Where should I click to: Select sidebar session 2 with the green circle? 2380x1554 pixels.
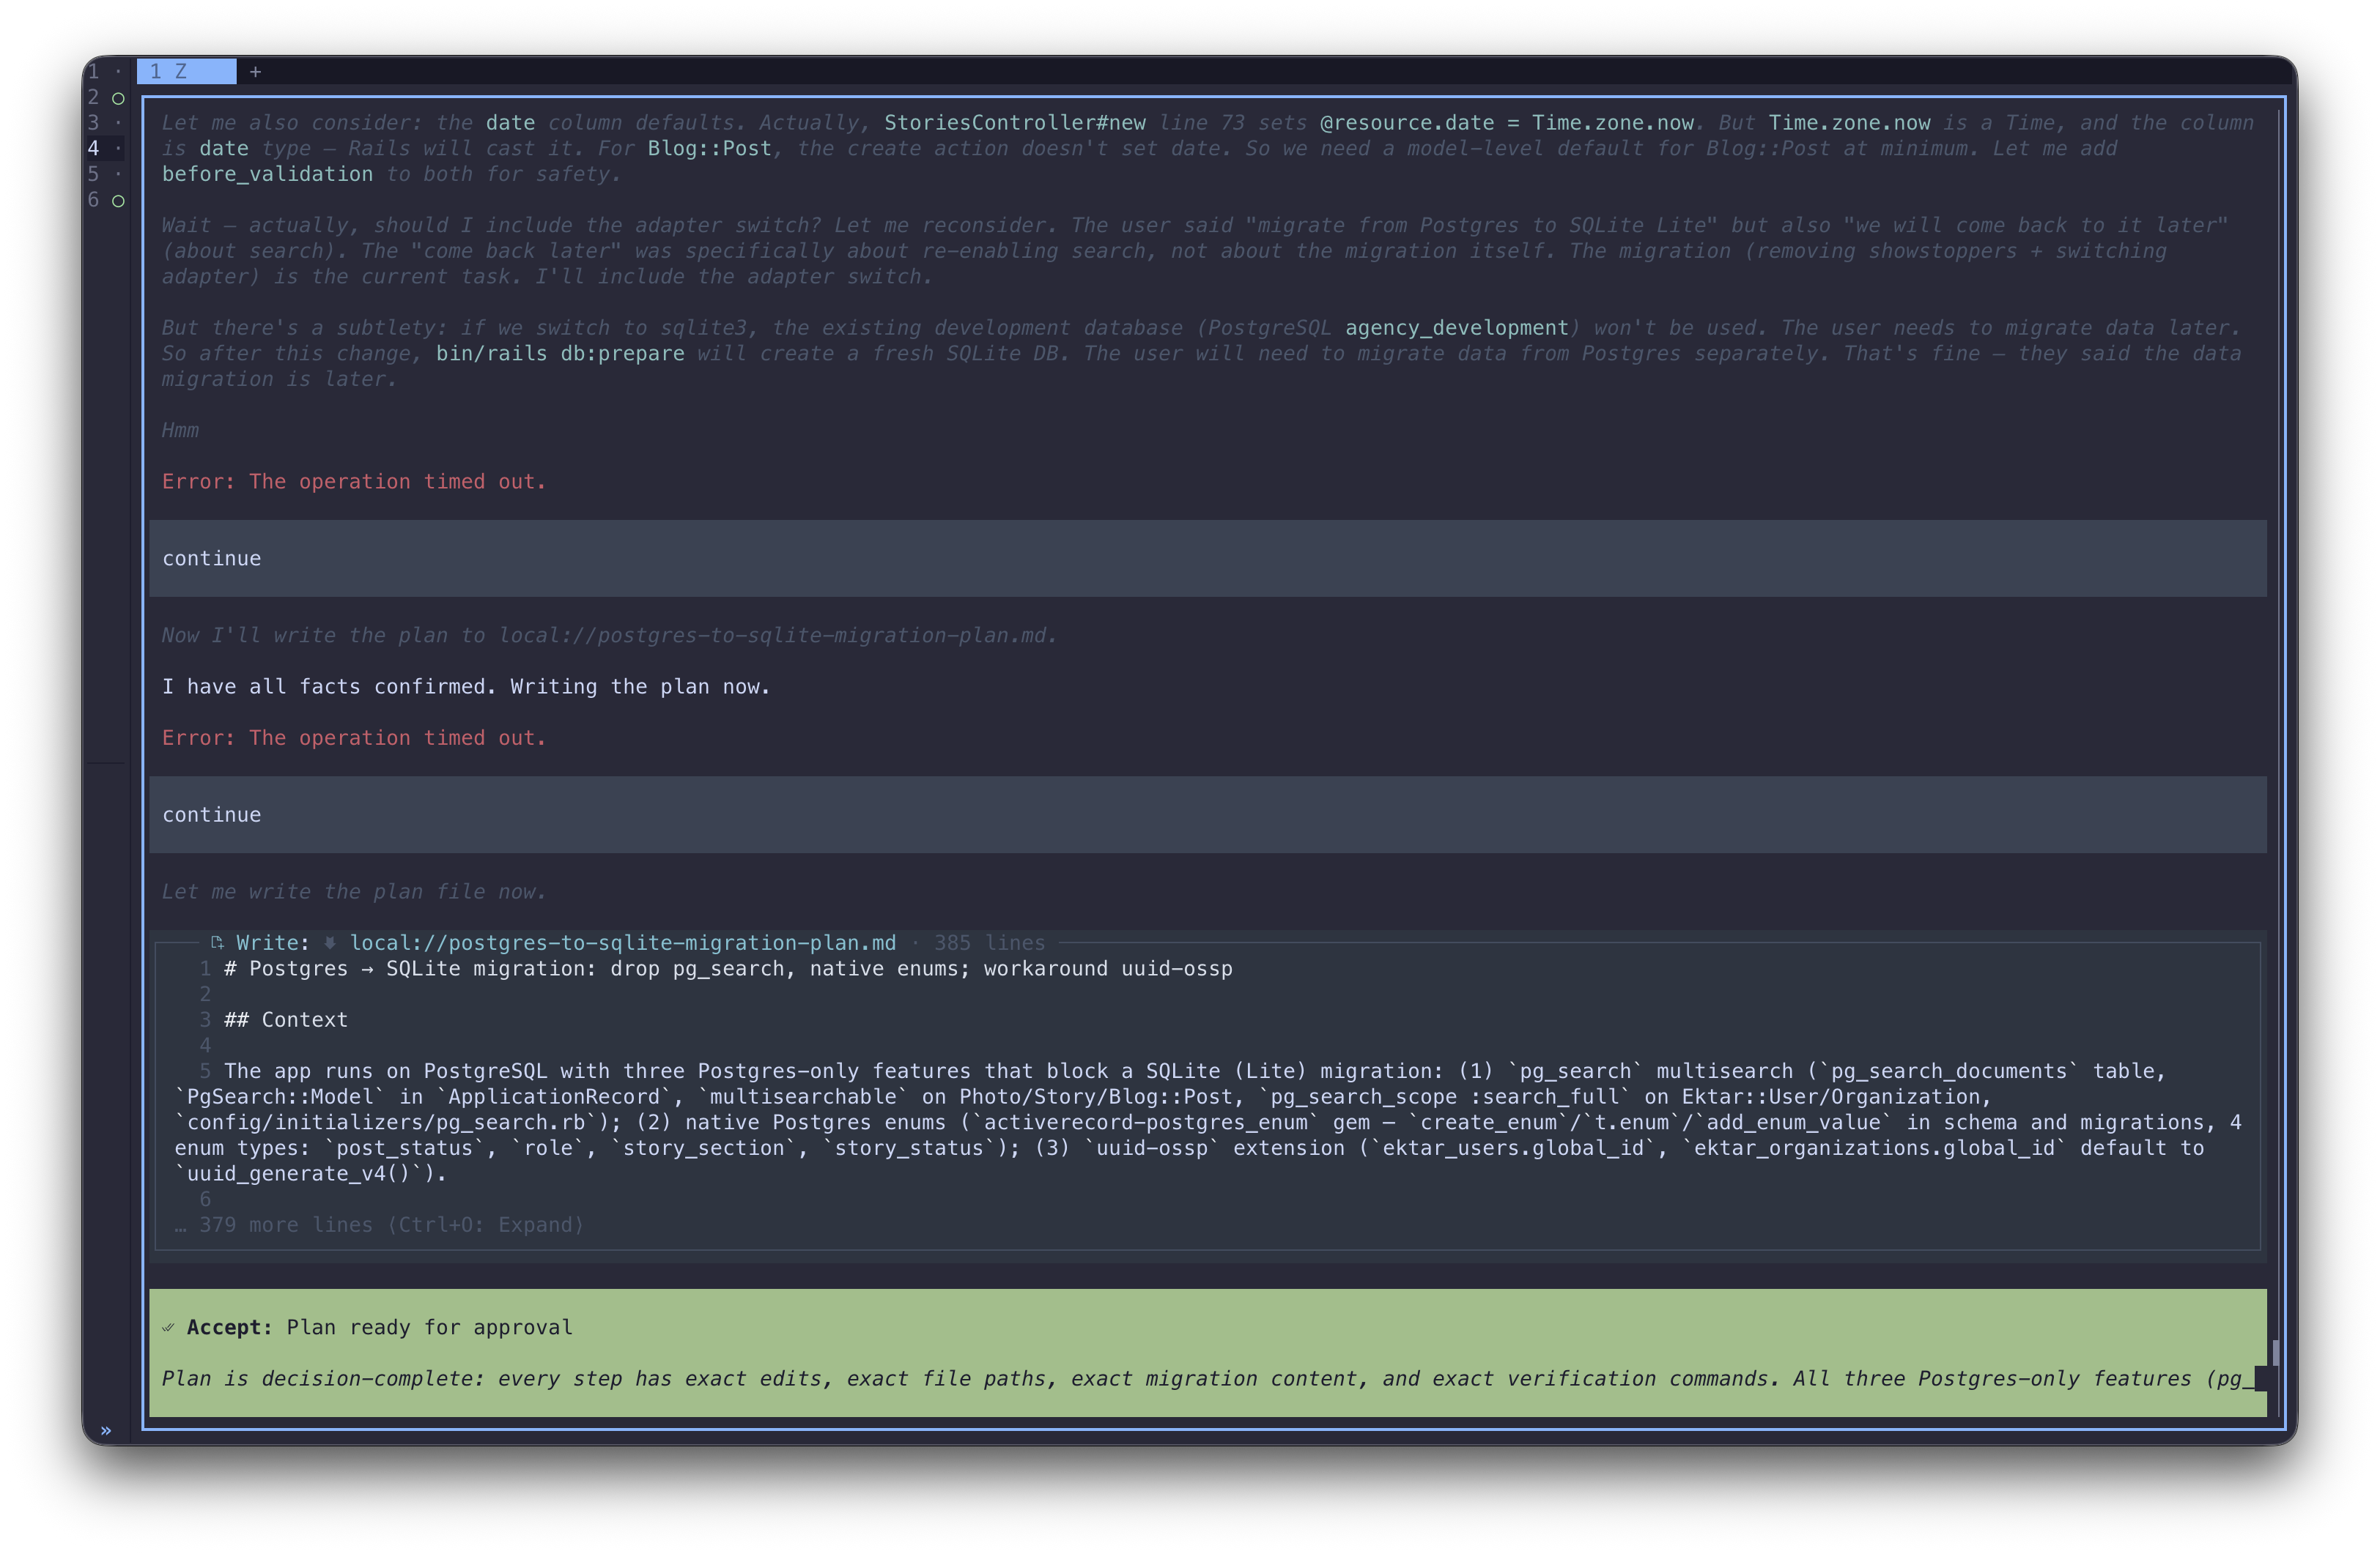click(x=106, y=97)
